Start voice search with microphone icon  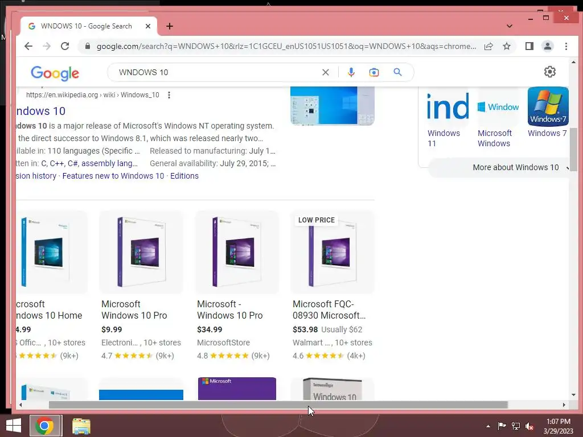[x=351, y=72]
